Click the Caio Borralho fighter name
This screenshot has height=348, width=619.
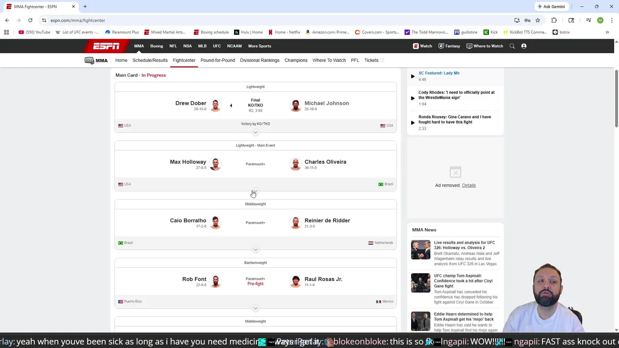tap(188, 220)
